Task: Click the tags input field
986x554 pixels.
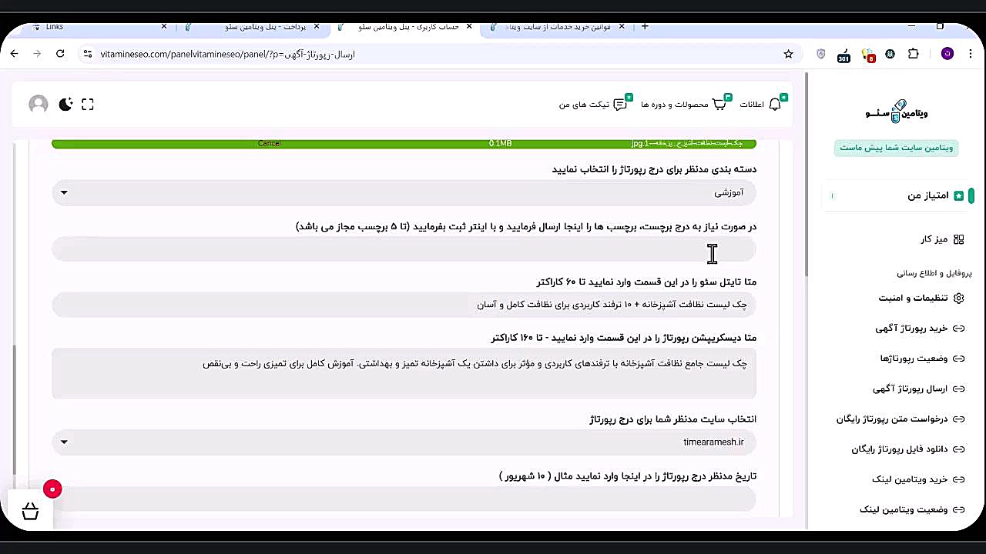Action: [x=404, y=249]
